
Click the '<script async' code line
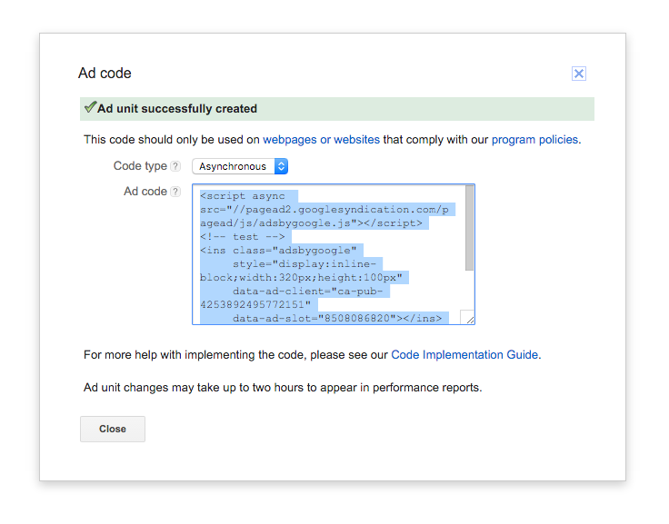(x=243, y=196)
